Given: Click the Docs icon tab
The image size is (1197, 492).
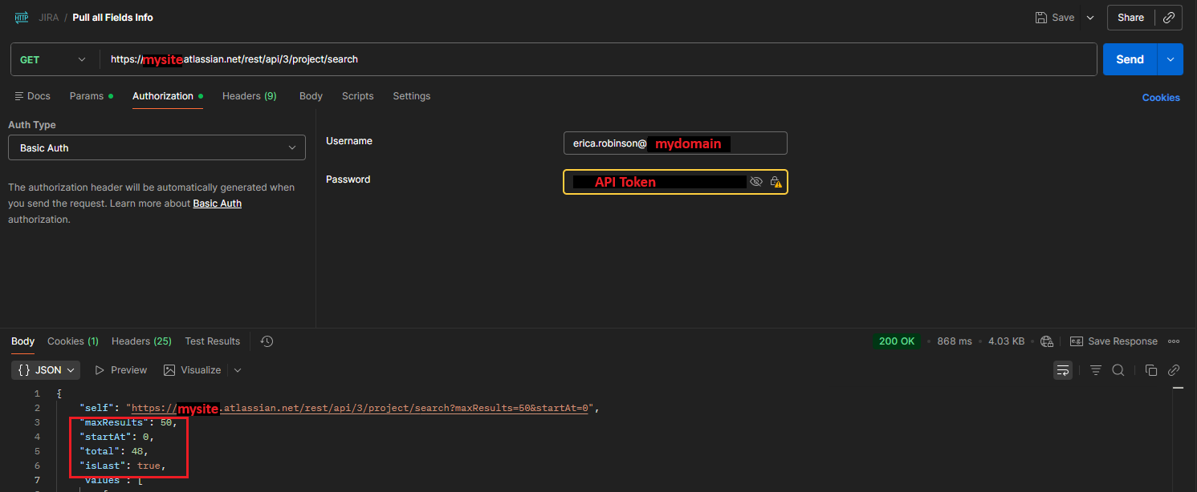Looking at the screenshot, I should pos(33,96).
